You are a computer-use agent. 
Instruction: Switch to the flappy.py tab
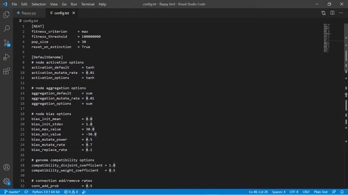pyautogui.click(x=29, y=13)
